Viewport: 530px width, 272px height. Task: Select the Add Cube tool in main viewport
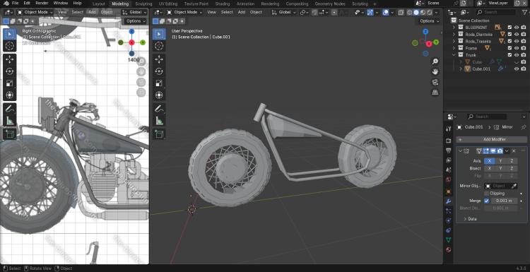coord(159,134)
